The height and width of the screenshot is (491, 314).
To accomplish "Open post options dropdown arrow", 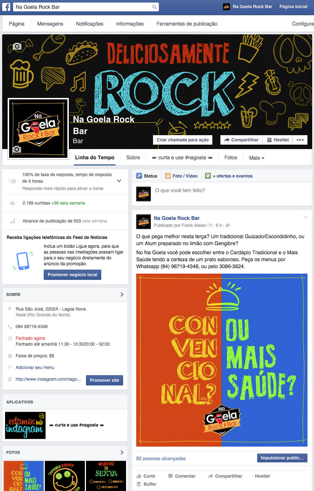I will coord(306,217).
